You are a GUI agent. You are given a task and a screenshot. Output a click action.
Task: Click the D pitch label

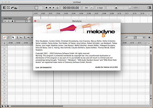click(x=4, y=68)
